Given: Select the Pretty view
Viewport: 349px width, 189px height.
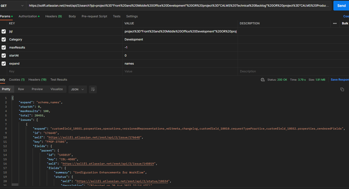Looking at the screenshot, I should tap(6, 89).
